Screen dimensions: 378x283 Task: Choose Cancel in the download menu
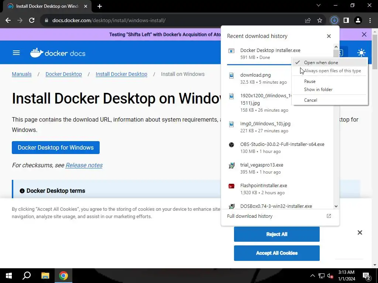[330, 100]
